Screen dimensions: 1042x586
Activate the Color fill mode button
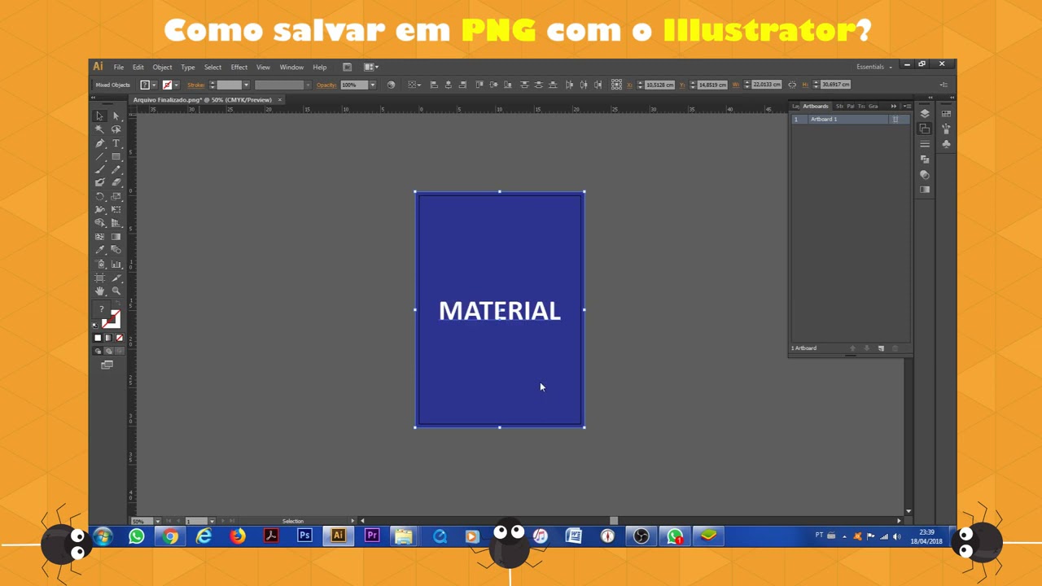tap(98, 338)
